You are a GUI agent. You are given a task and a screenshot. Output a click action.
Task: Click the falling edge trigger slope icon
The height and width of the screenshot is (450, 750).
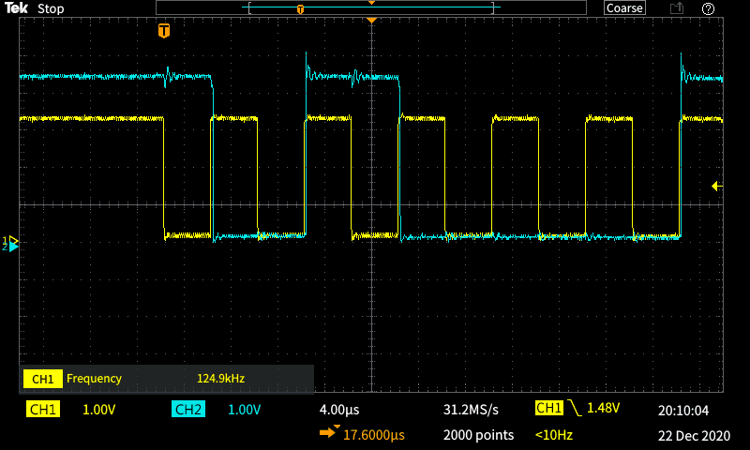tap(574, 409)
